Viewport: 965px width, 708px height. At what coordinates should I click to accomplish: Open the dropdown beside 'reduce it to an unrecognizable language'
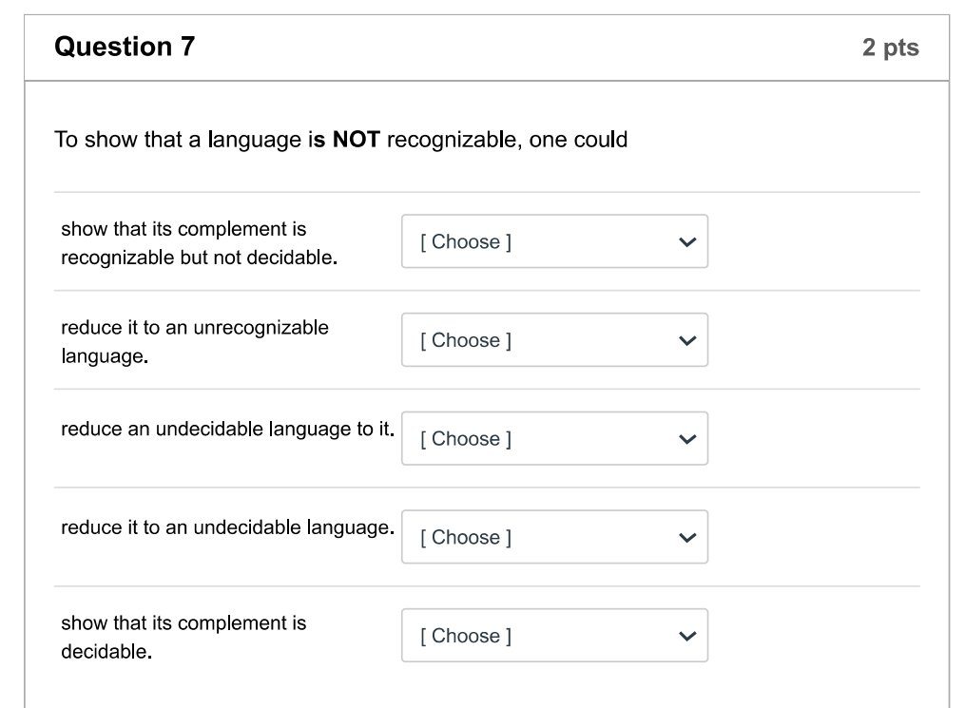pos(554,340)
